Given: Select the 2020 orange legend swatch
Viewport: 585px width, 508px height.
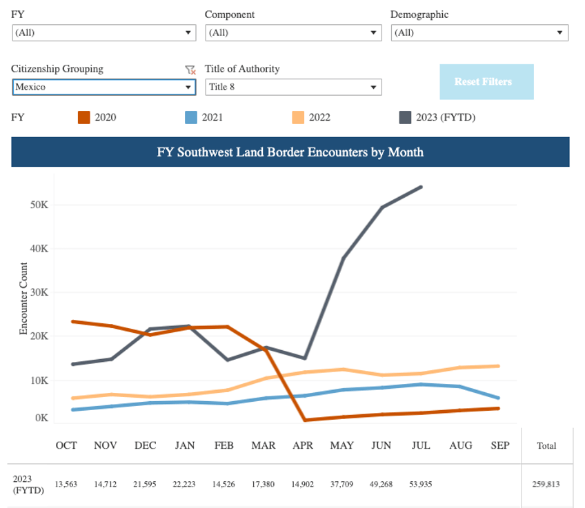Looking at the screenshot, I should tap(84, 117).
